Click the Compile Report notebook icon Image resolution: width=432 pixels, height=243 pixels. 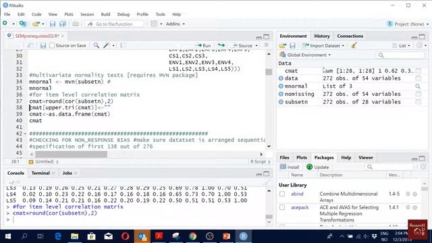[x=123, y=45]
